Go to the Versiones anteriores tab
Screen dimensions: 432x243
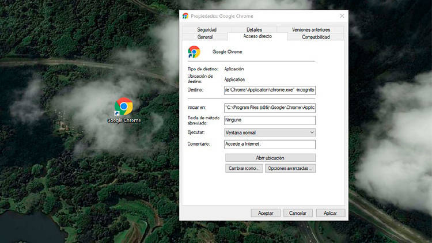coord(310,29)
